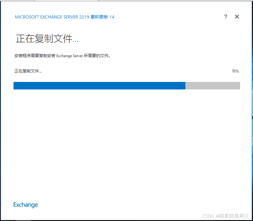Screen dimensions: 253x221
Task: Click the file copy progress bar
Action: coord(127,86)
